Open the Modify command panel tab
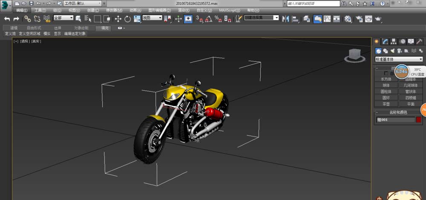426x200 pixels. (x=386, y=41)
